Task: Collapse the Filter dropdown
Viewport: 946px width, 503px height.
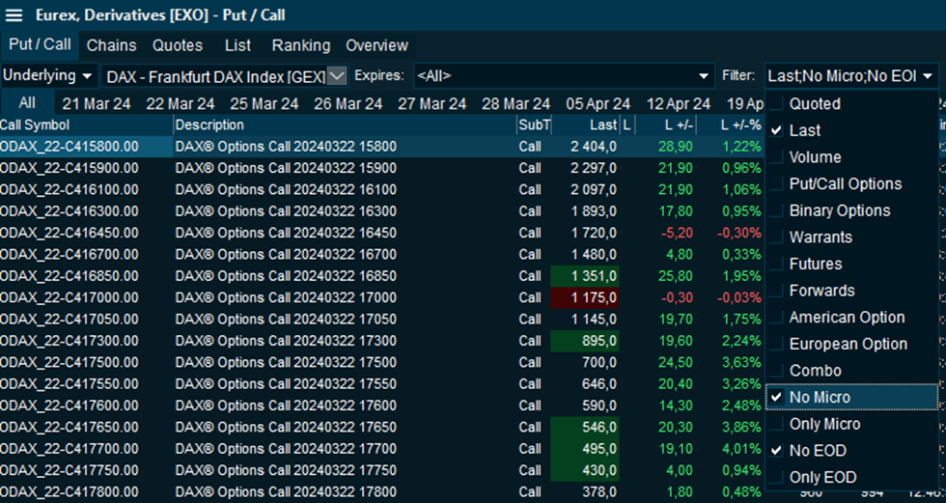Action: click(x=928, y=75)
